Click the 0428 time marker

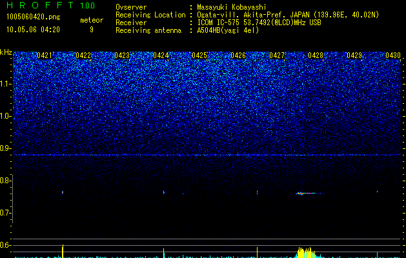(316, 55)
